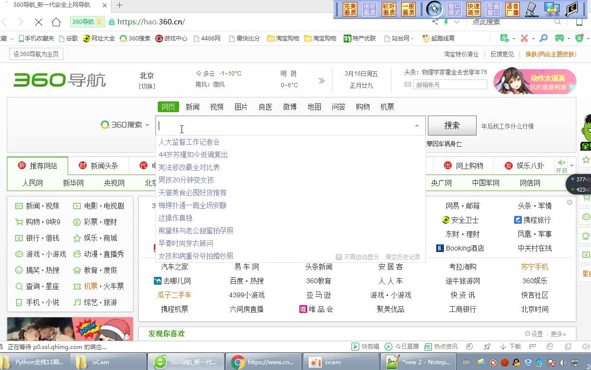Image resolution: width=591 pixels, height=370 pixels.
Task: Expand arrow beside 开启 sound toggle
Action: point(572,165)
